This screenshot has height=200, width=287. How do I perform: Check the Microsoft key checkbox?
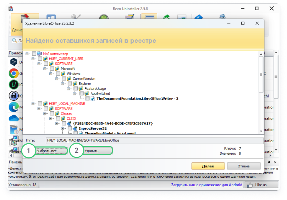(52, 69)
